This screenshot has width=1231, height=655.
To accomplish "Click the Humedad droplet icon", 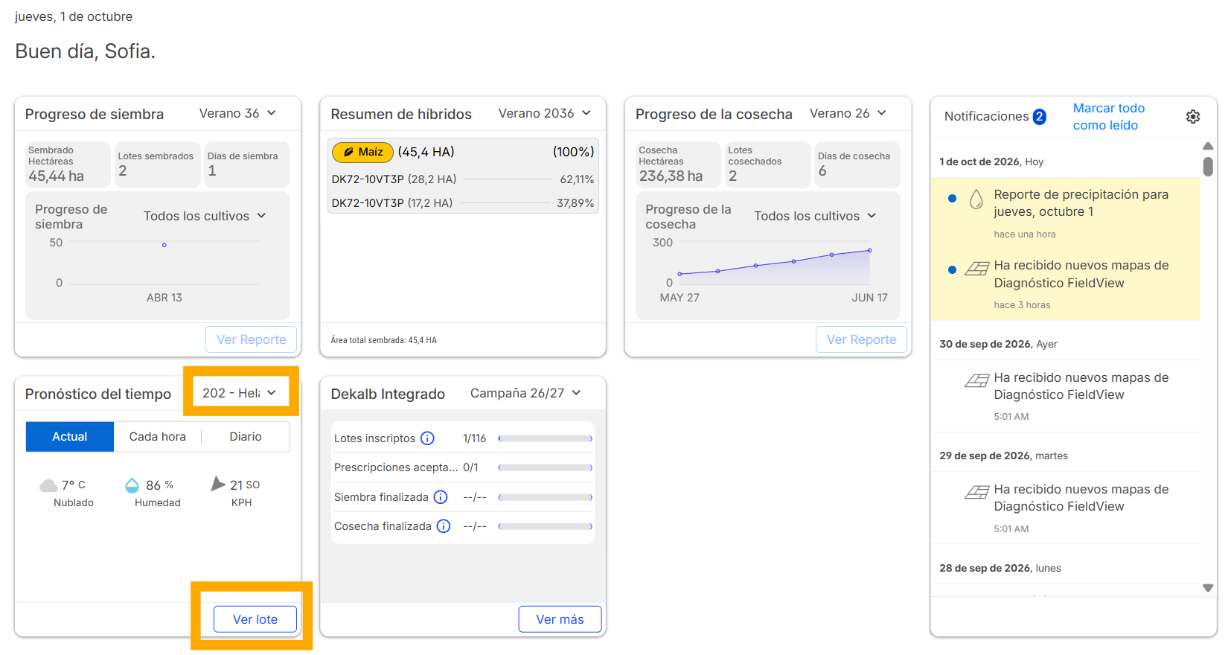I will pyautogui.click(x=132, y=485).
